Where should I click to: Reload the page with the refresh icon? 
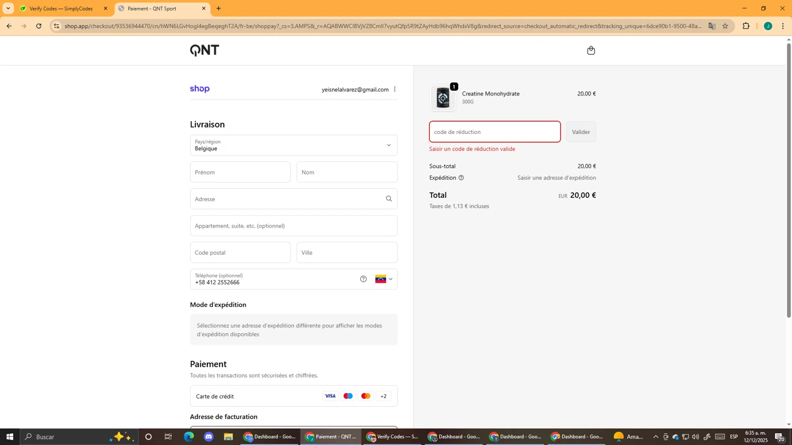click(39, 26)
